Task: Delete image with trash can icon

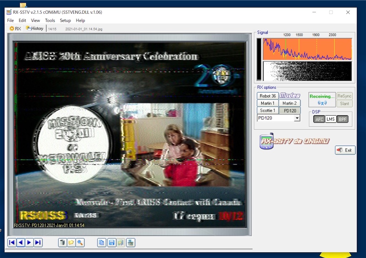Action: pos(62,243)
